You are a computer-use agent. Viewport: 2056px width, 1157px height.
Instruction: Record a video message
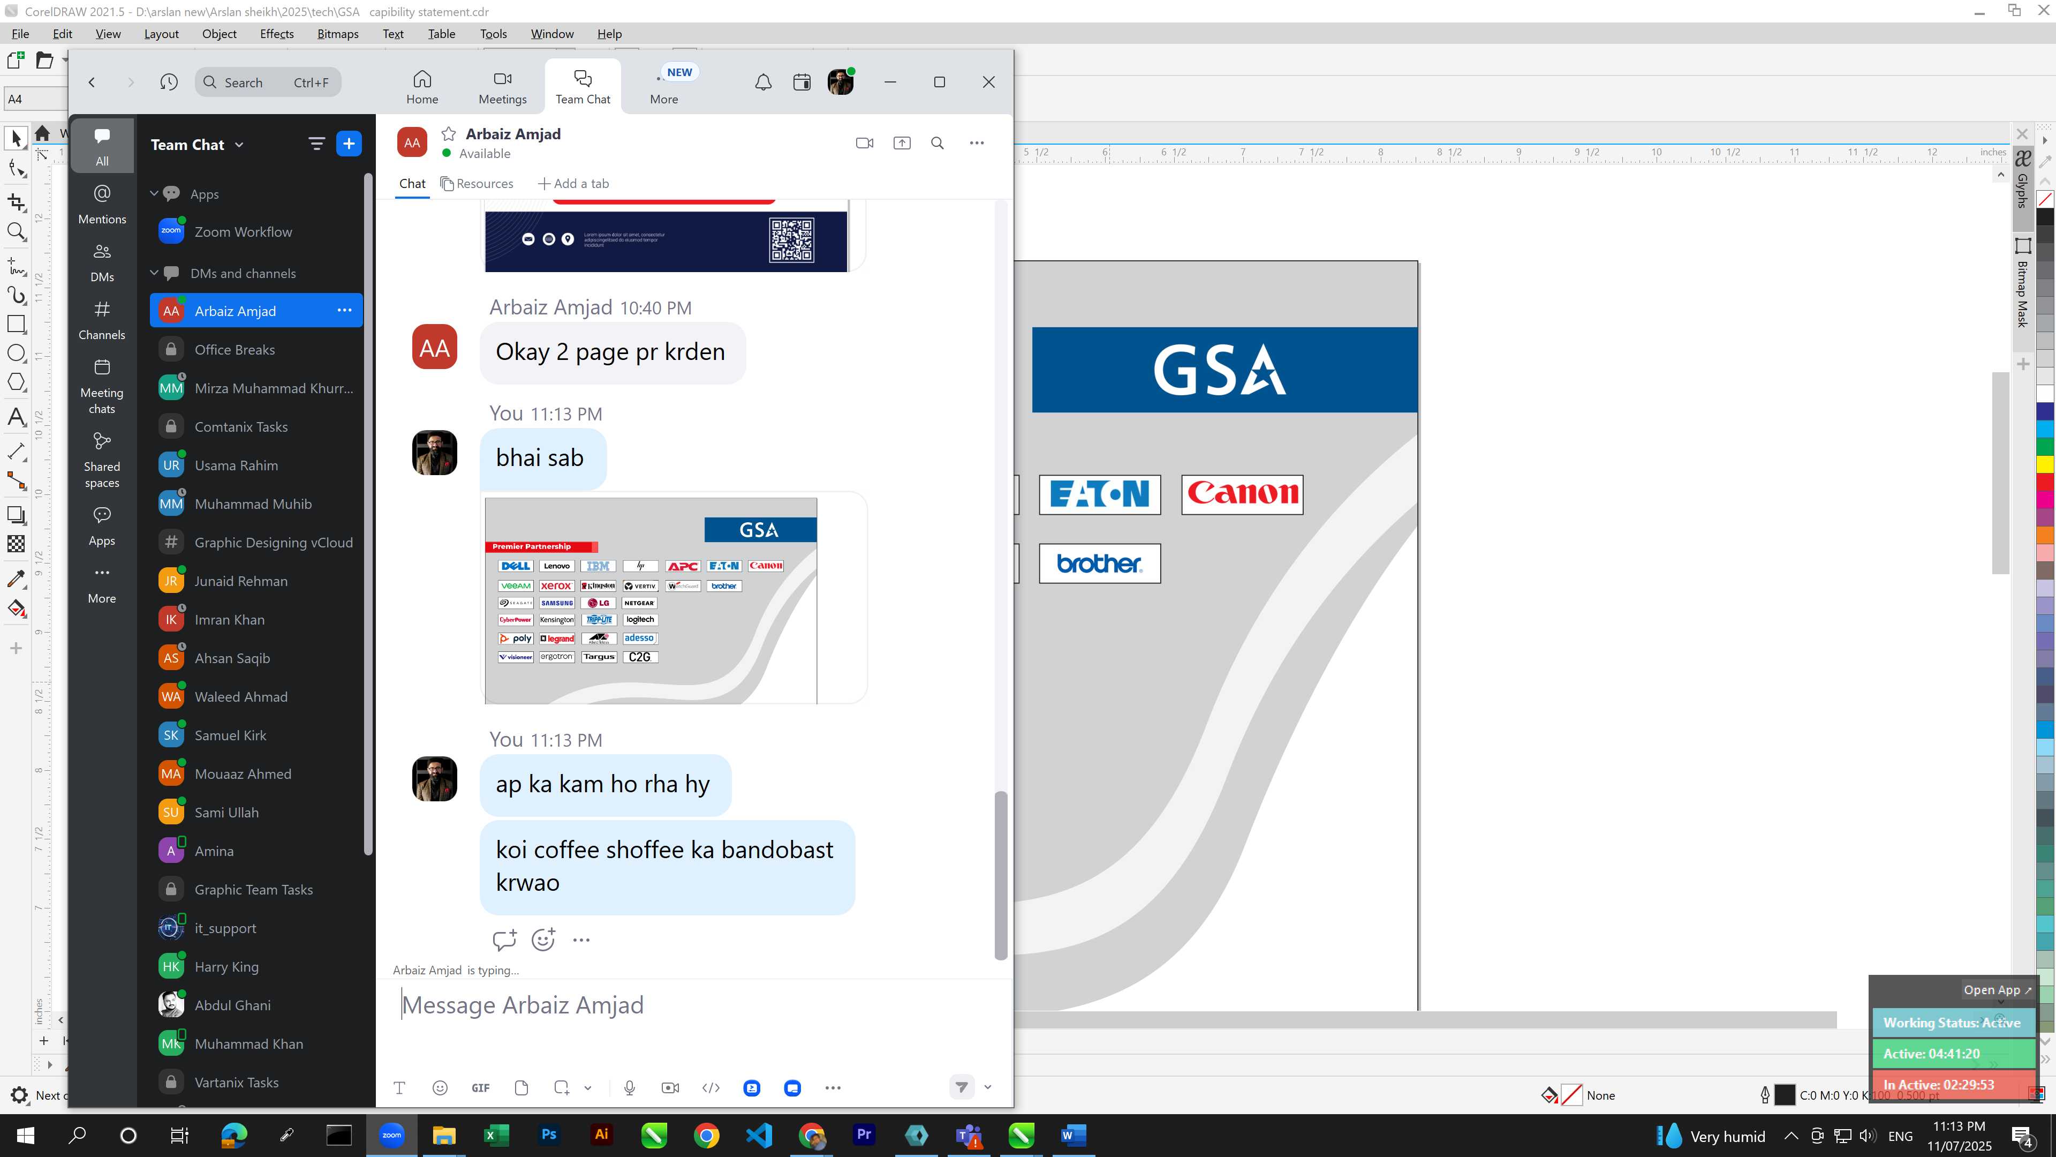point(670,1087)
